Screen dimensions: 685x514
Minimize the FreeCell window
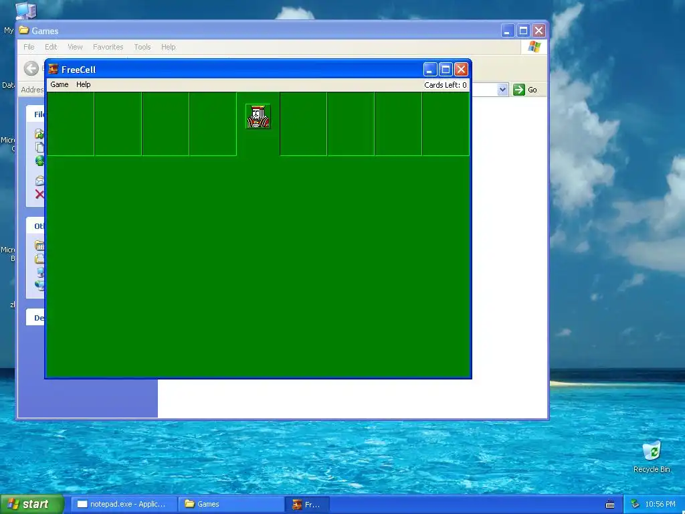[x=430, y=70]
